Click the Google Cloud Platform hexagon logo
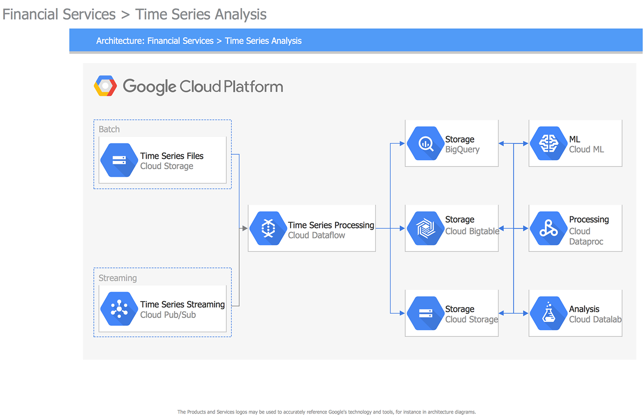644x417 pixels. (x=105, y=86)
